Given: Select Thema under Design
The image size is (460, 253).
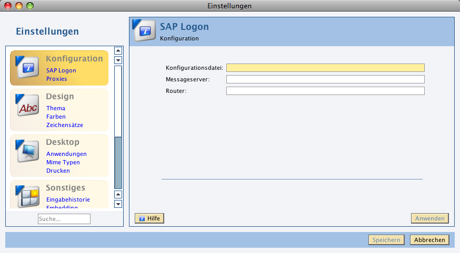Looking at the screenshot, I should pos(56,108).
